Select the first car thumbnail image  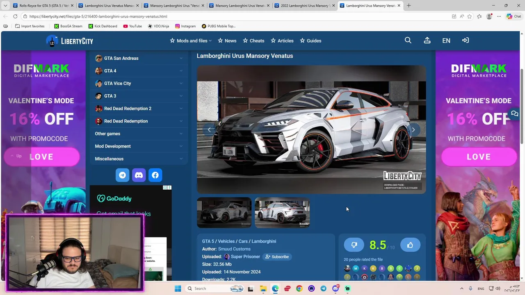pyautogui.click(x=224, y=213)
